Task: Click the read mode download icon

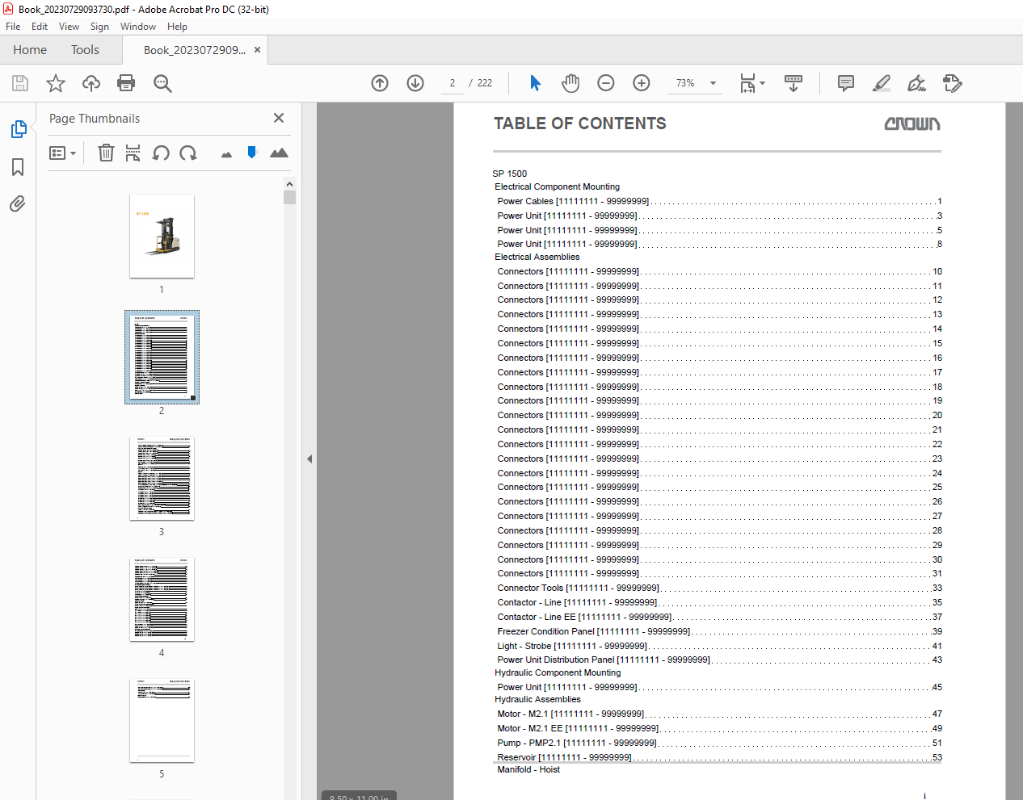Action: tap(794, 83)
